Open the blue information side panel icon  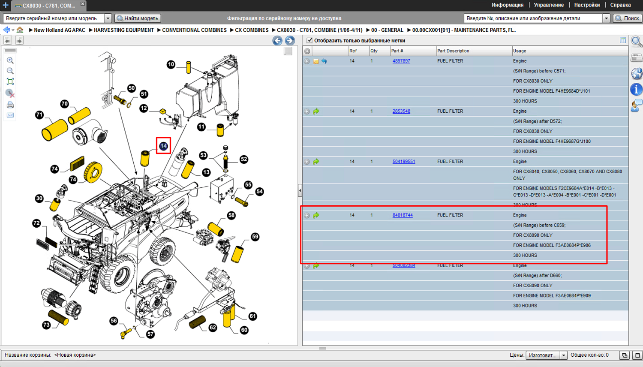(637, 89)
